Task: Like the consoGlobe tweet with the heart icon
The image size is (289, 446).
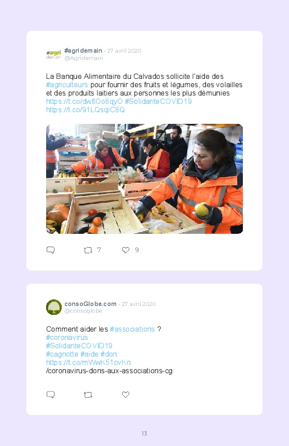Action: [126, 394]
